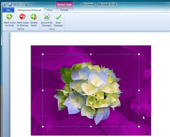Click the top-right selection marquee handle

139,54
